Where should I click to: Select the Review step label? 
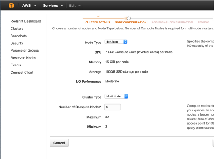[203, 22]
